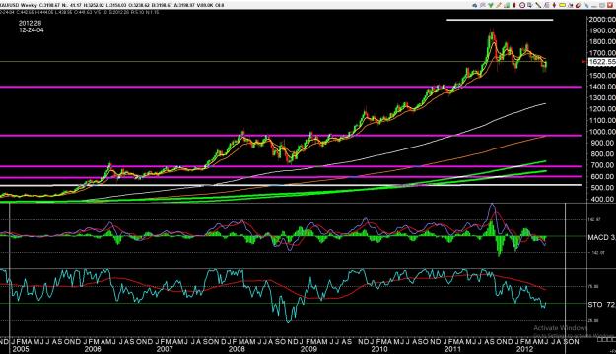Select the yellow rectangle highlight tool
616x354 pixels.
[562, 5]
